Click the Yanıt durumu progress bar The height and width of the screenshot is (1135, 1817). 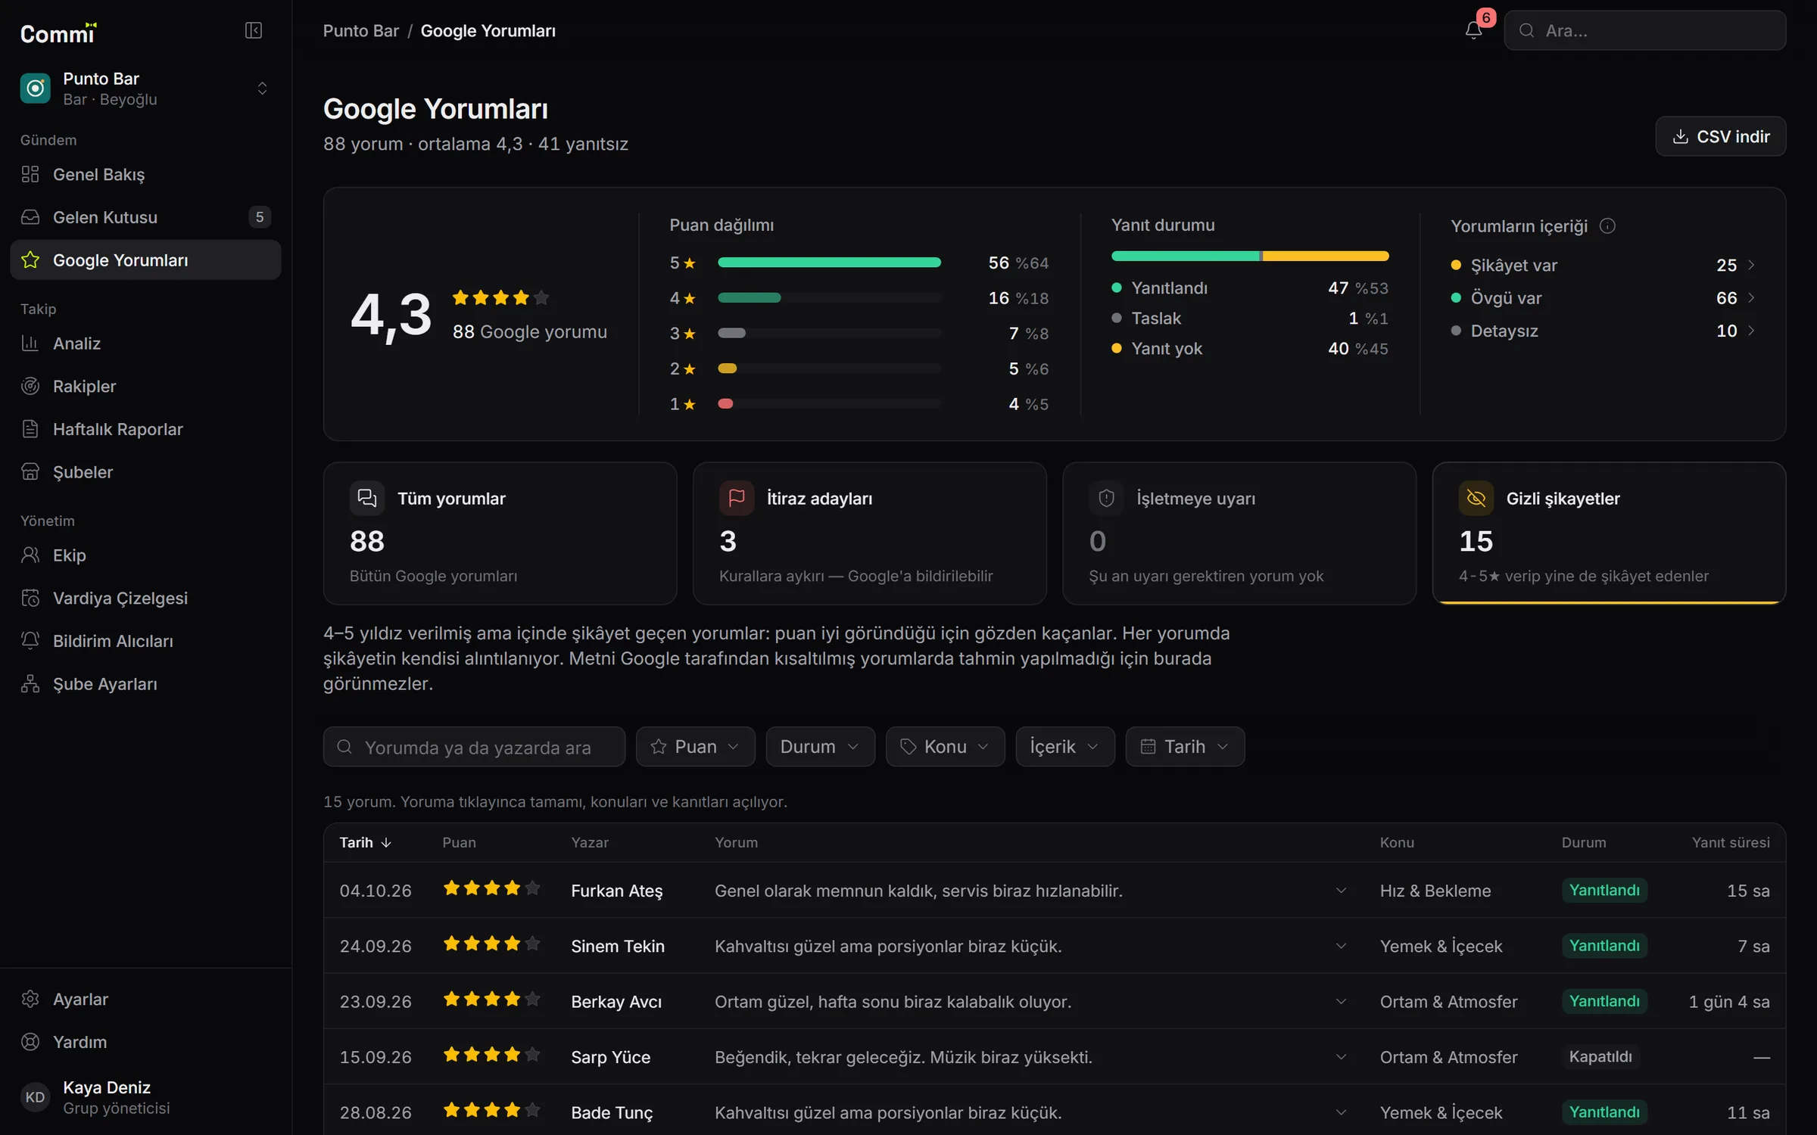point(1250,256)
